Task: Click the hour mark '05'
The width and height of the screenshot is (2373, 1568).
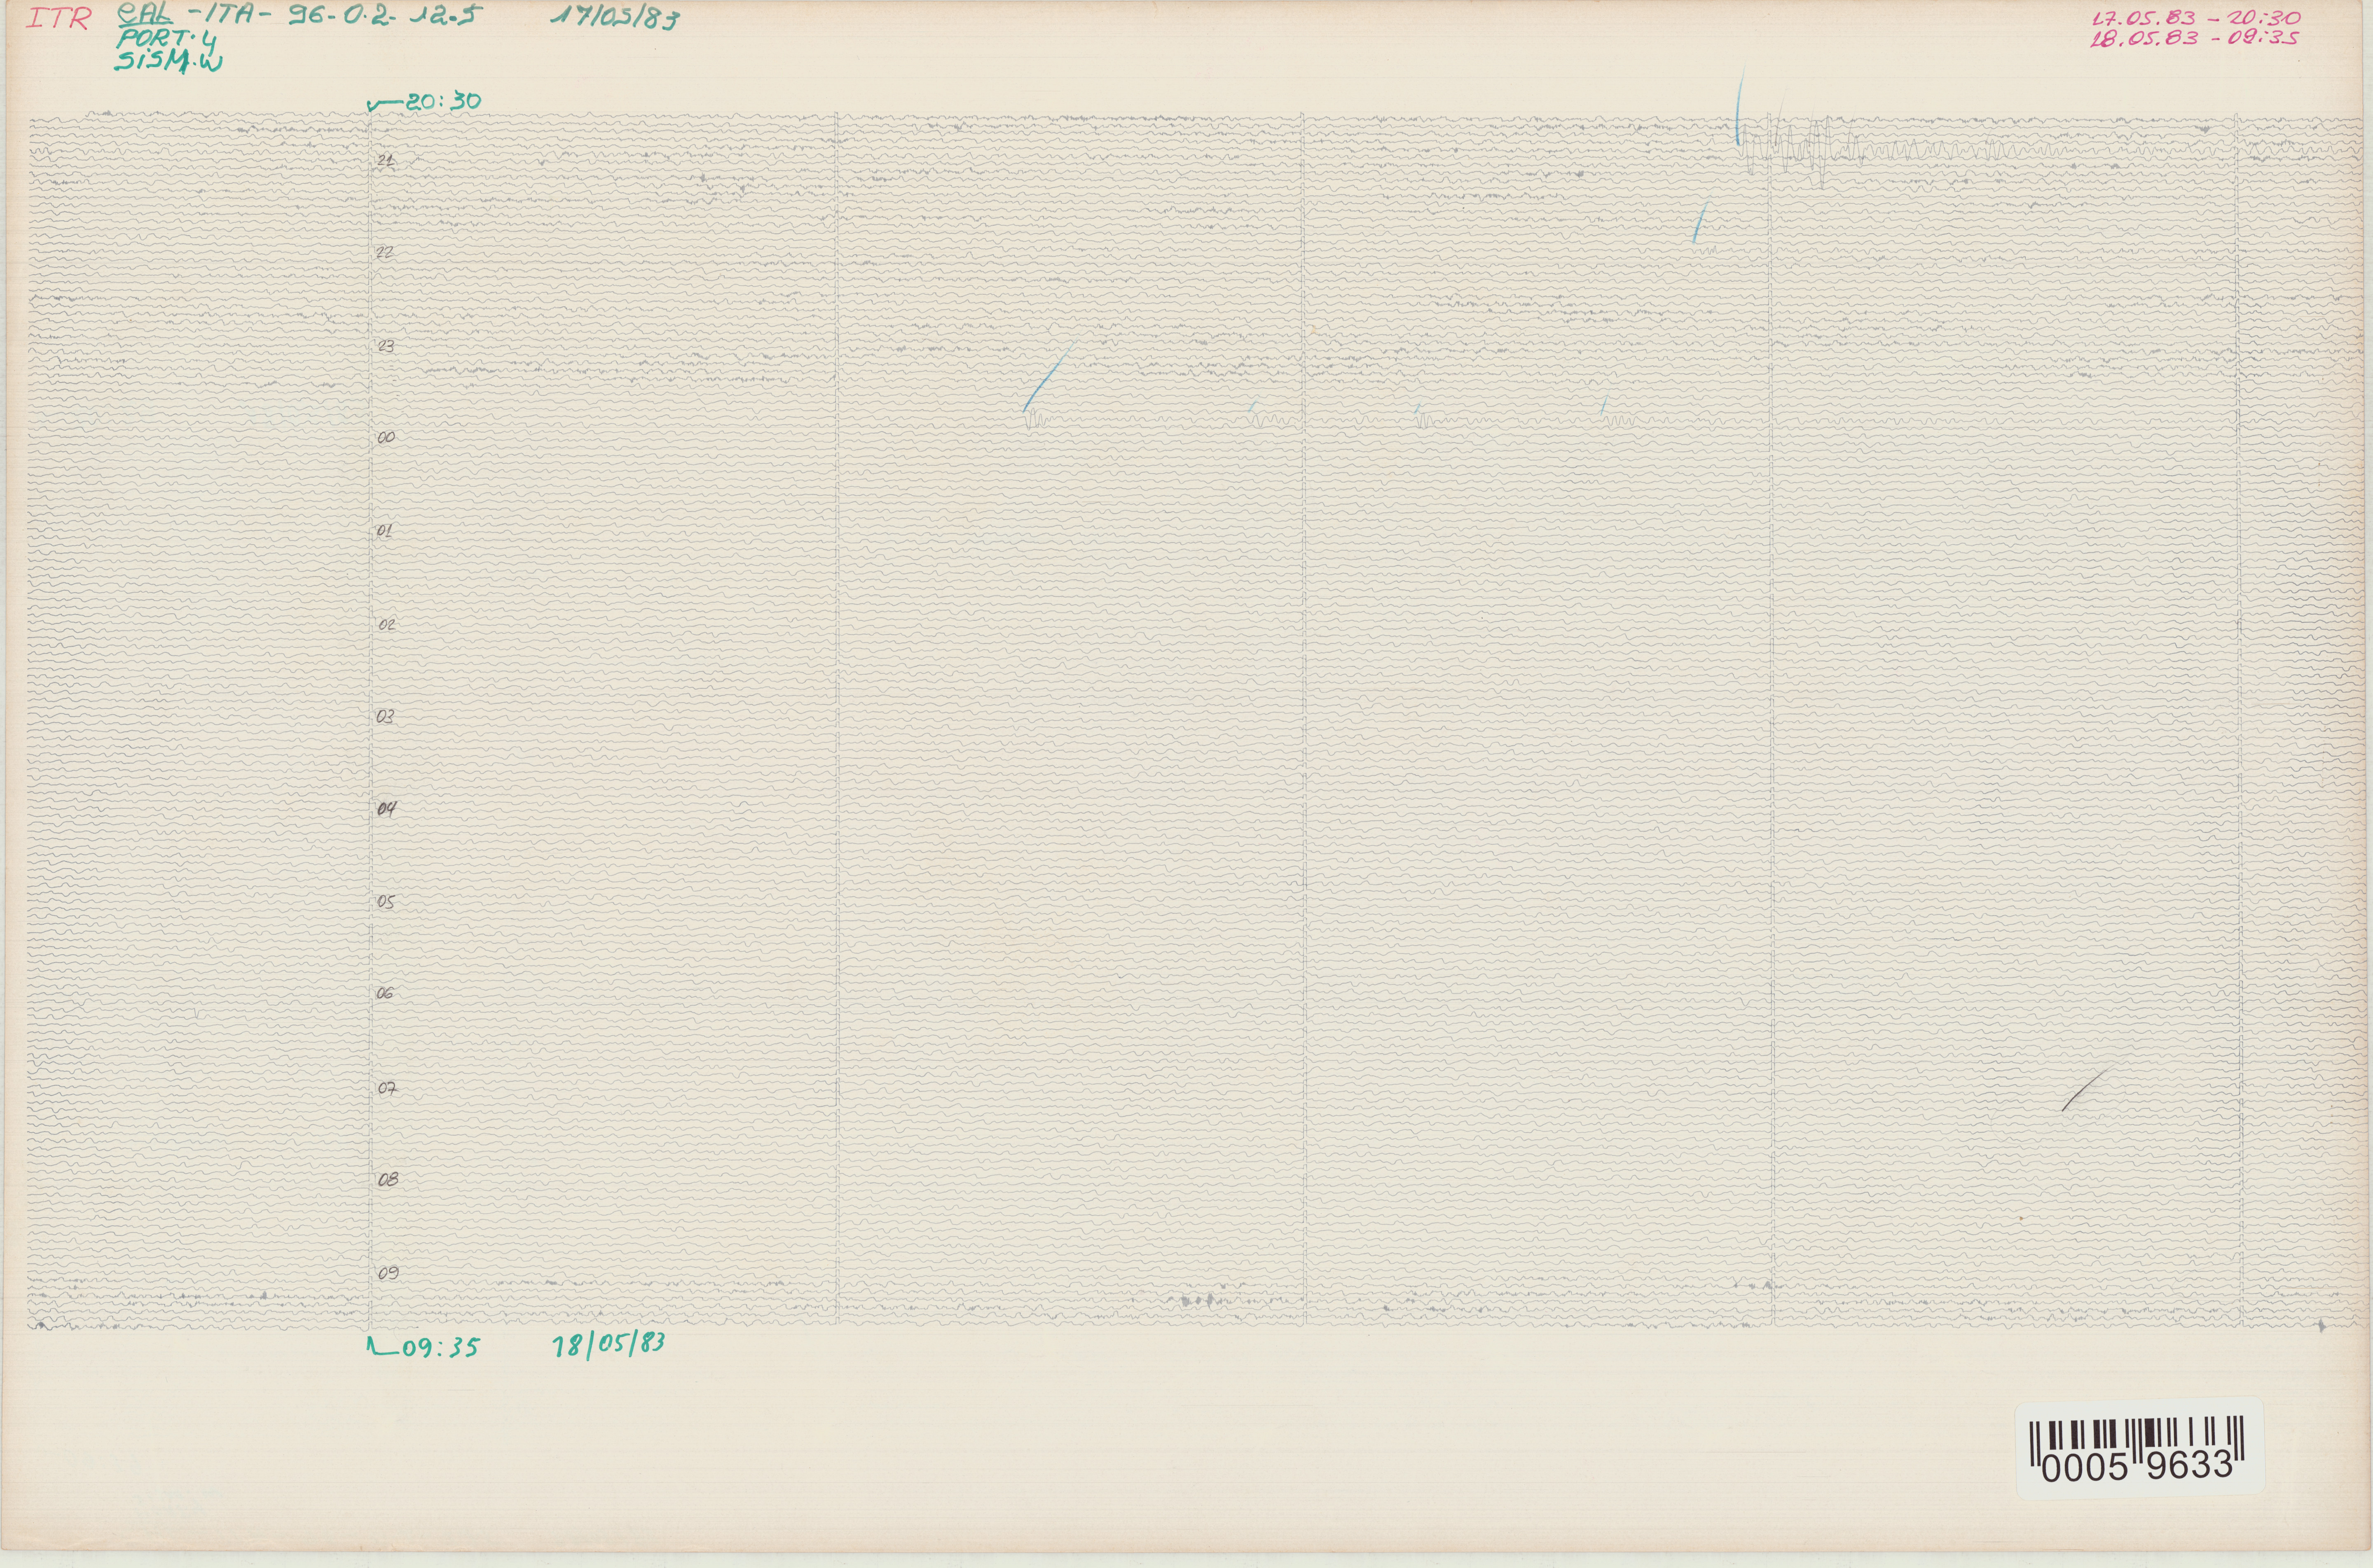Action: [x=386, y=902]
